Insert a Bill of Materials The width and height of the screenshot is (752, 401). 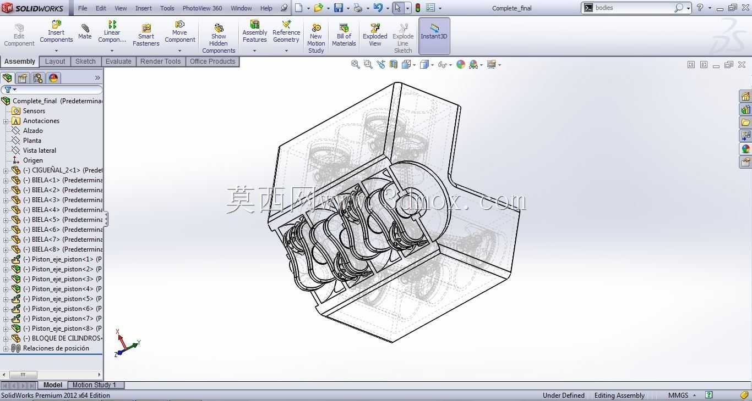click(344, 35)
